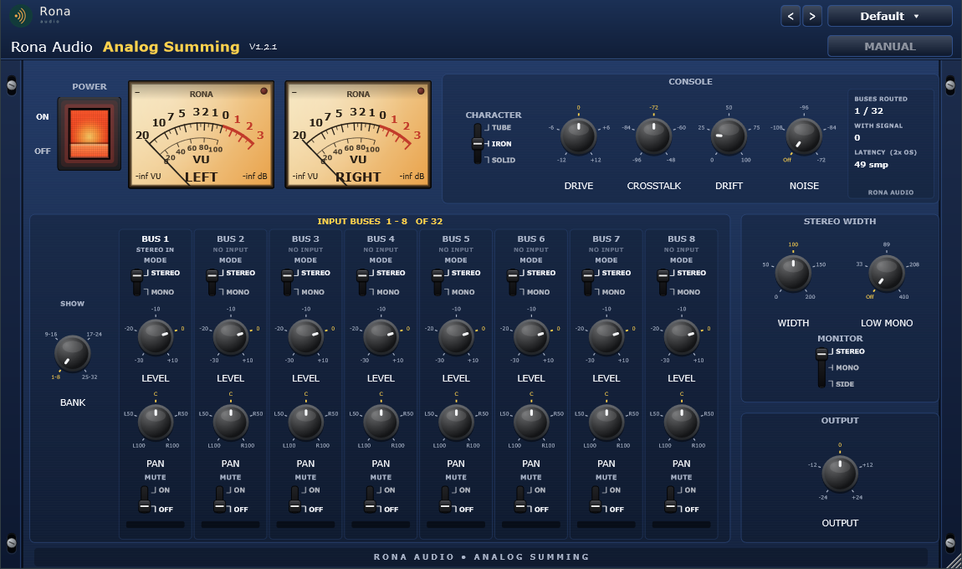Click the BUS 1 PAN knob
The height and width of the screenshot is (569, 962).
pos(156,423)
